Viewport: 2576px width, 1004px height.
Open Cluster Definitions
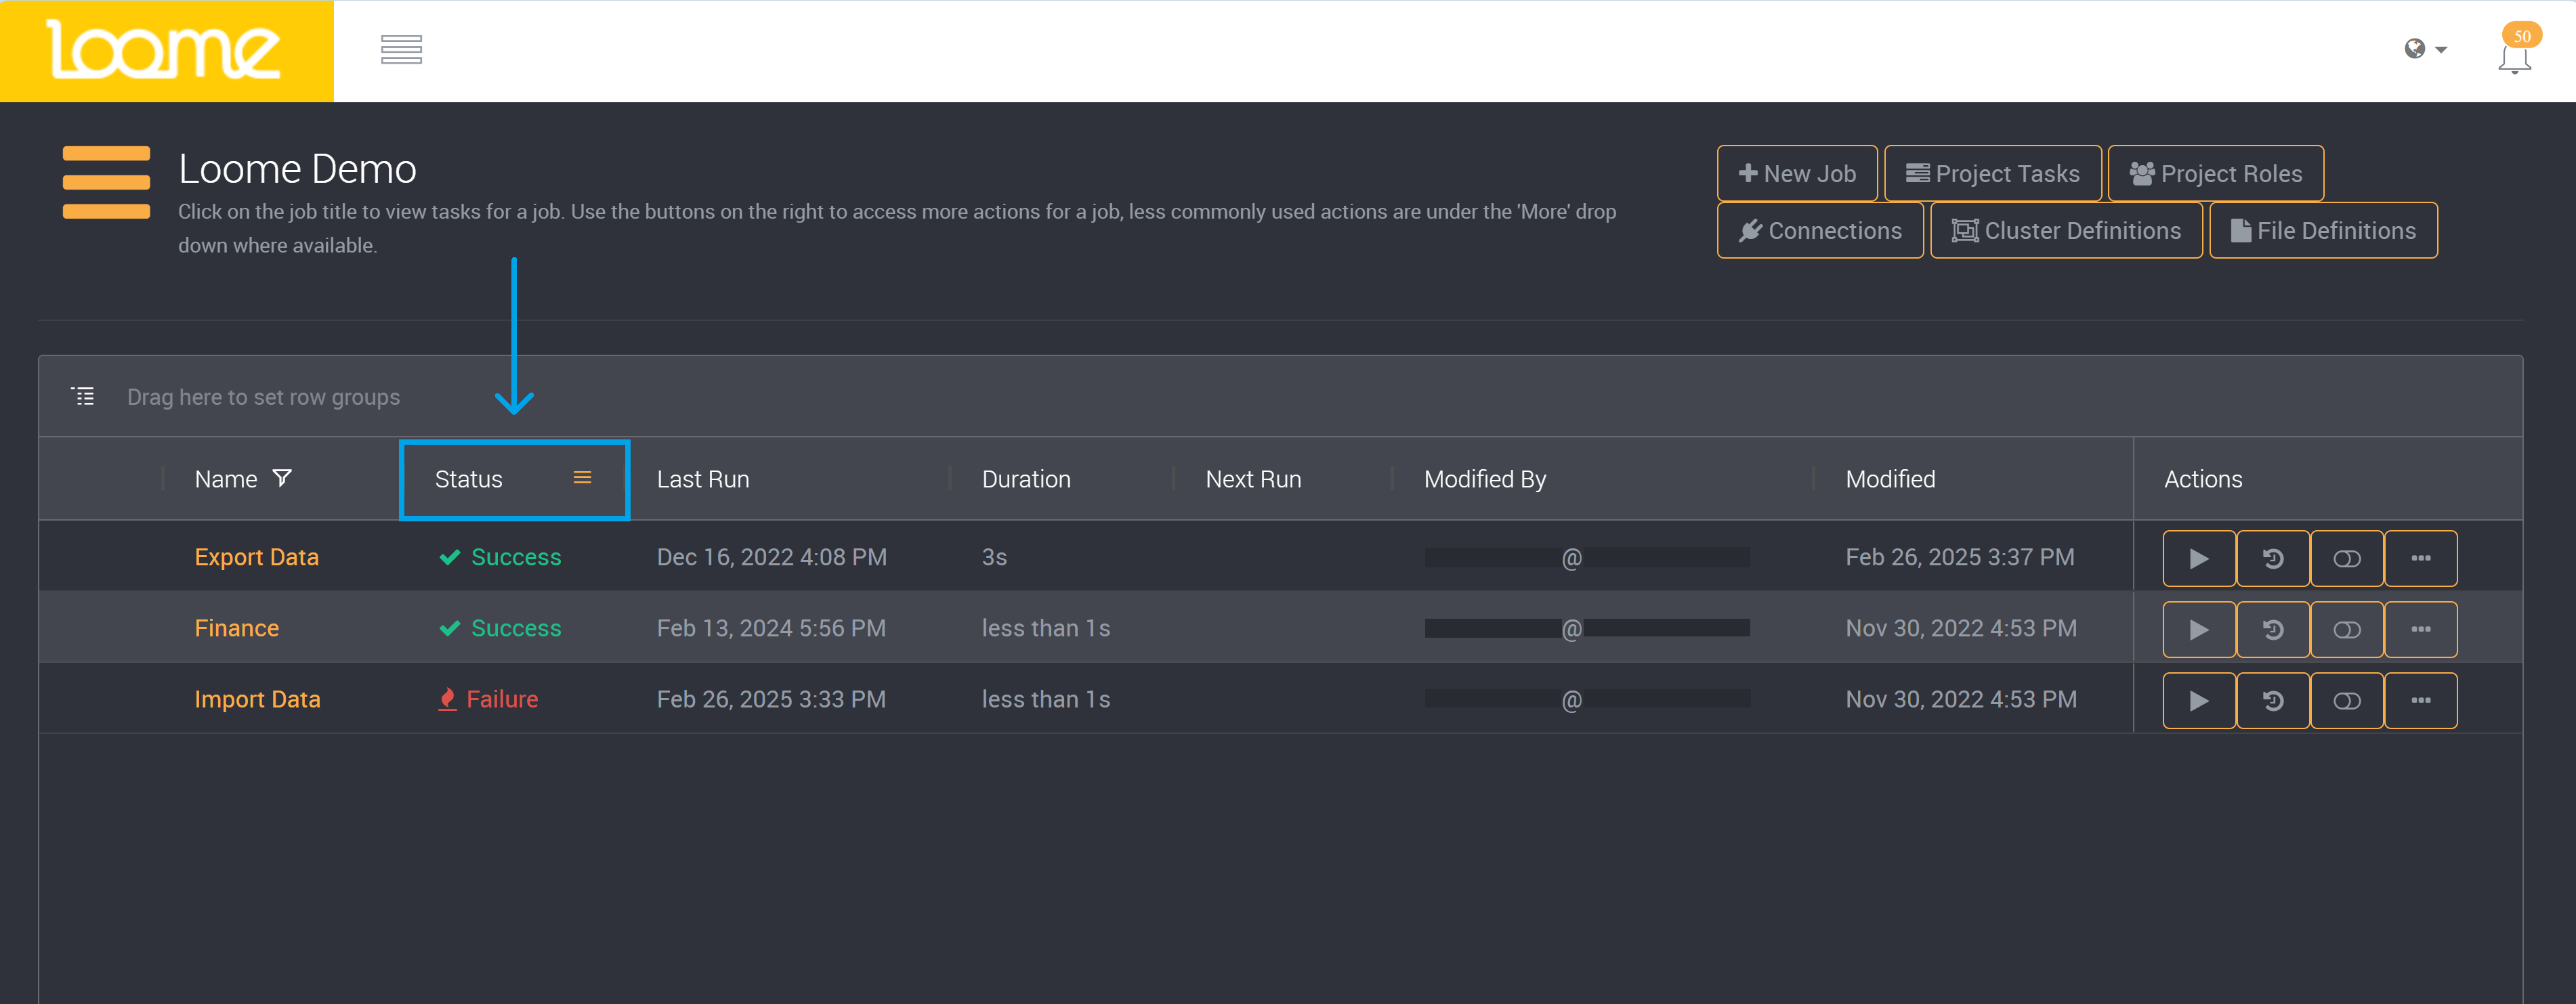click(2065, 230)
